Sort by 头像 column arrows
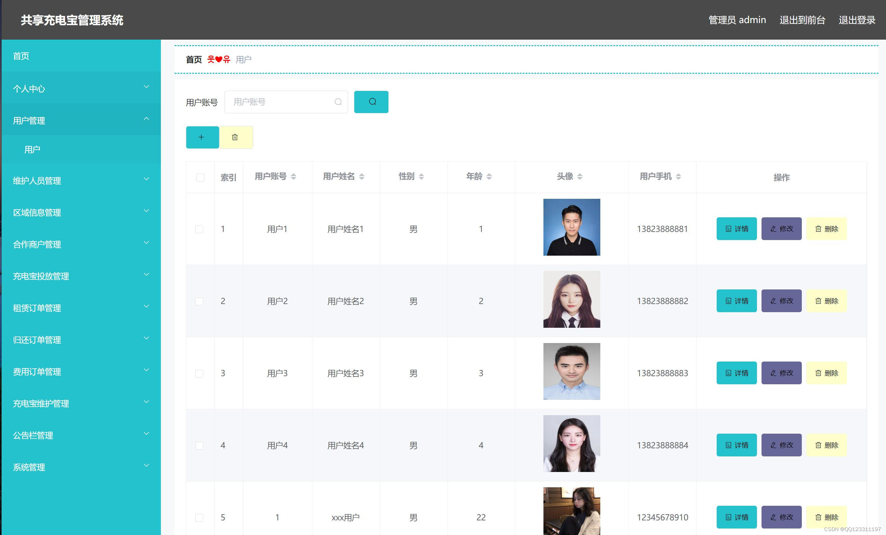This screenshot has height=535, width=886. coord(580,176)
